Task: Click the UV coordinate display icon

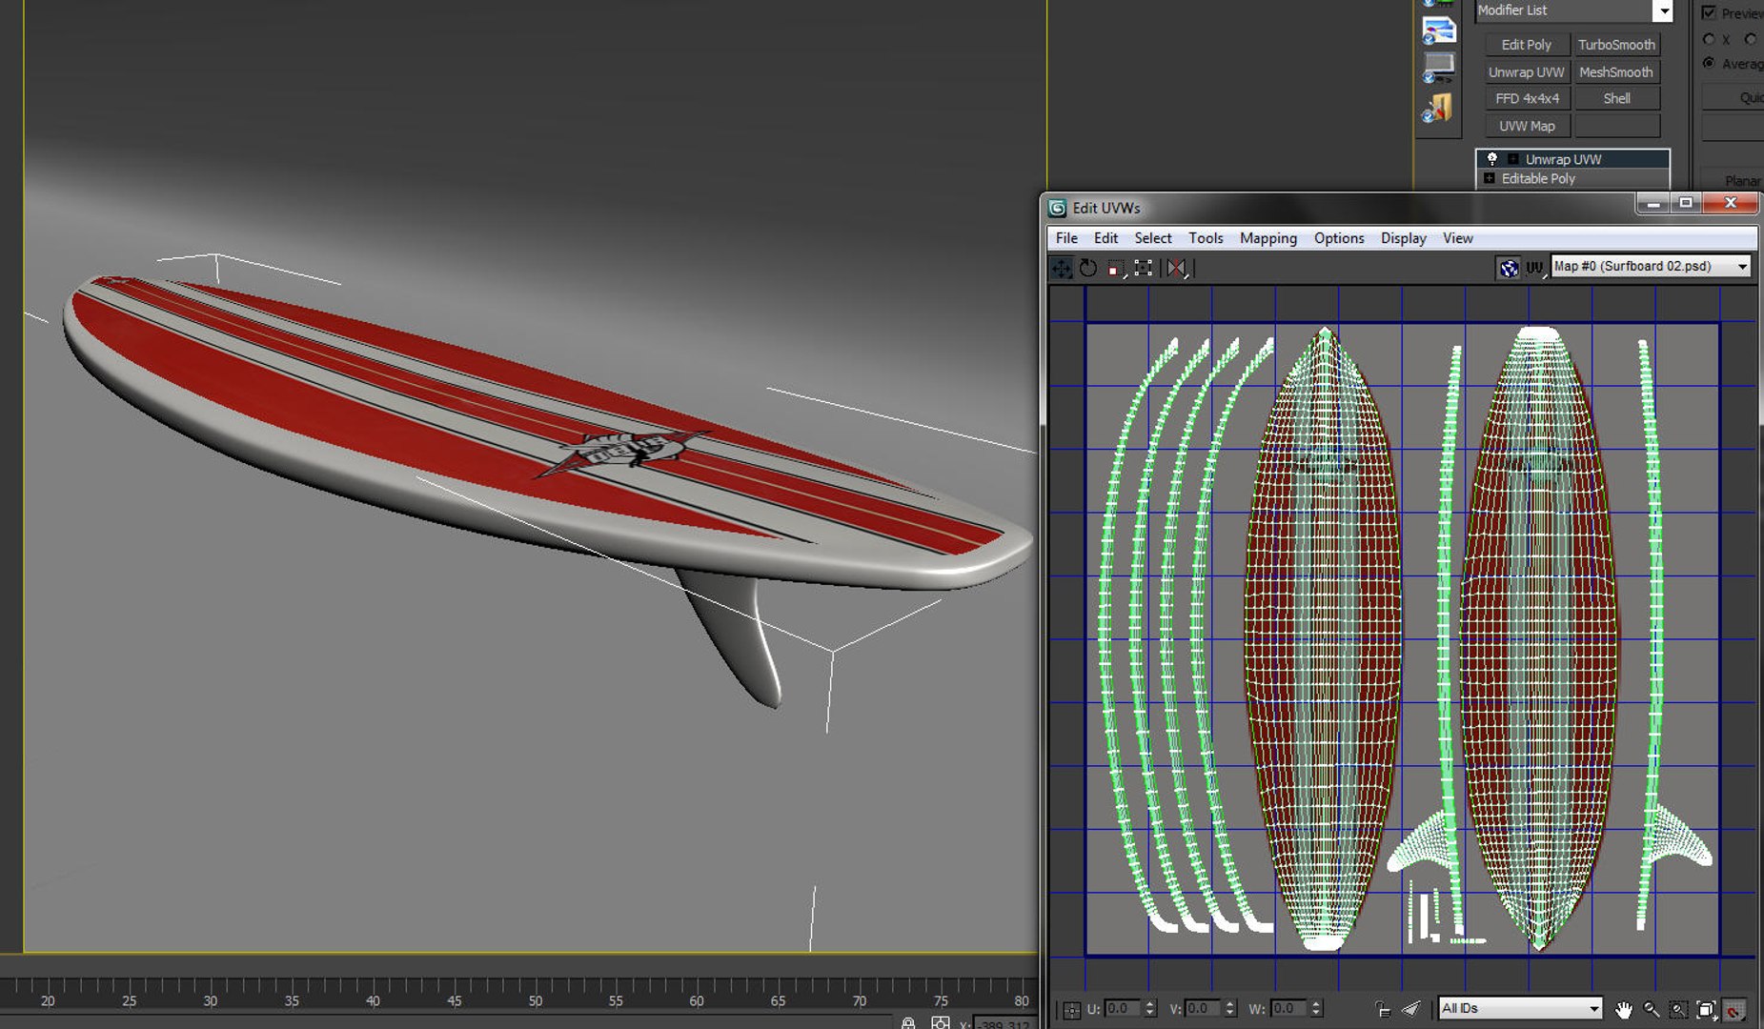Action: tap(1534, 268)
